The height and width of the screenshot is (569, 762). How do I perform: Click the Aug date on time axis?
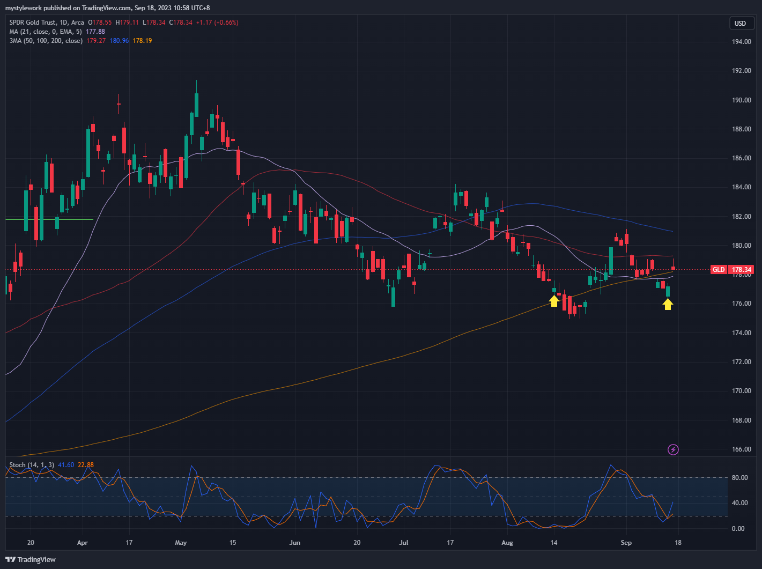[507, 543]
